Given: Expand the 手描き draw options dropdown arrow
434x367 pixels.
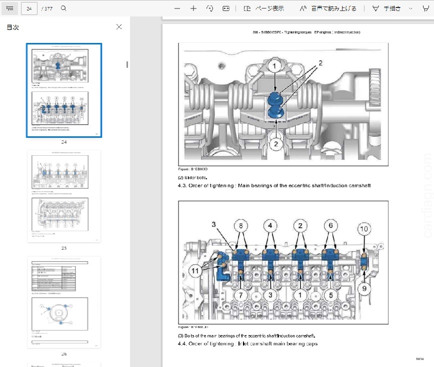Looking at the screenshot, I should pyautogui.click(x=410, y=8).
